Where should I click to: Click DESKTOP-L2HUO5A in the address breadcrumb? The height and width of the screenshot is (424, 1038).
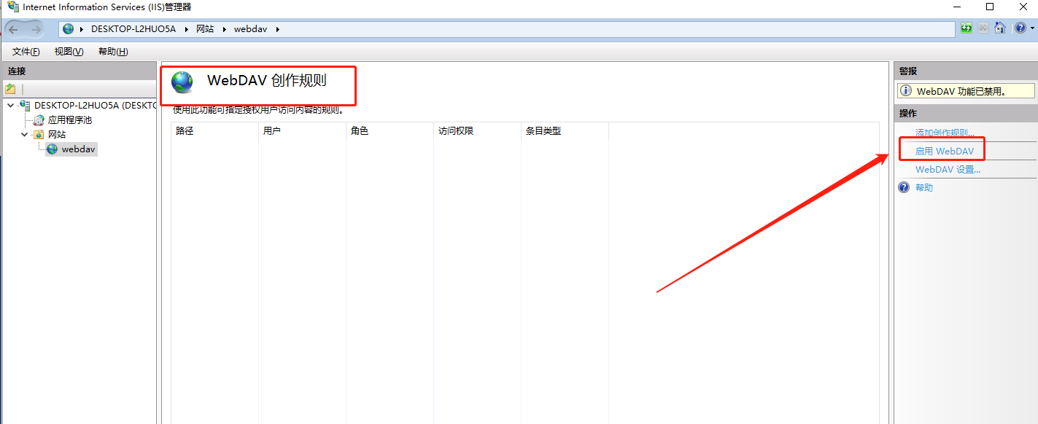[133, 29]
